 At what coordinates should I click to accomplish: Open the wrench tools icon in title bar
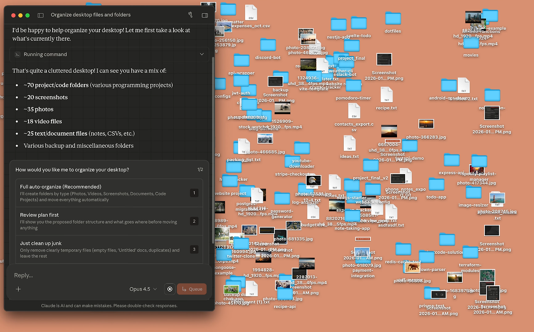pos(191,15)
